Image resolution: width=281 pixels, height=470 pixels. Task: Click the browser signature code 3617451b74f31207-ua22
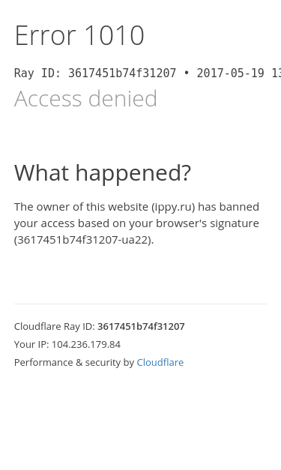click(82, 240)
